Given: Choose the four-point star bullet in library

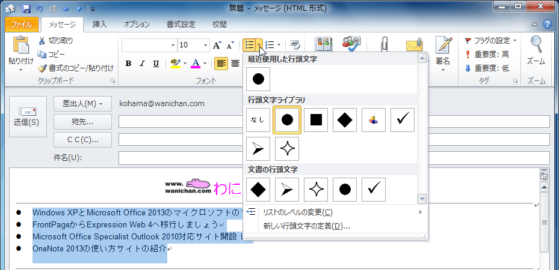Looking at the screenshot, I should [x=287, y=149].
